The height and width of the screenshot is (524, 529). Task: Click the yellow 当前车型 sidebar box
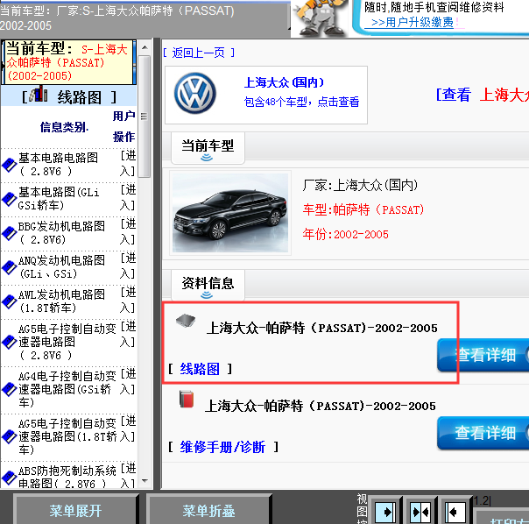69,62
